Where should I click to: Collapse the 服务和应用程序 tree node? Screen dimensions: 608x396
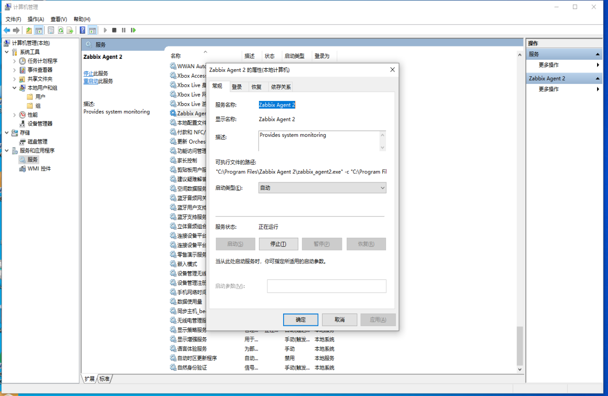coord(7,151)
